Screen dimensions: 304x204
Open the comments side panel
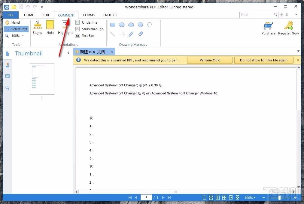[8, 76]
